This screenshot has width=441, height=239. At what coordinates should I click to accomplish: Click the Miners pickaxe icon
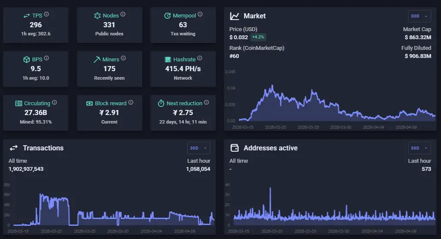tap(97, 60)
